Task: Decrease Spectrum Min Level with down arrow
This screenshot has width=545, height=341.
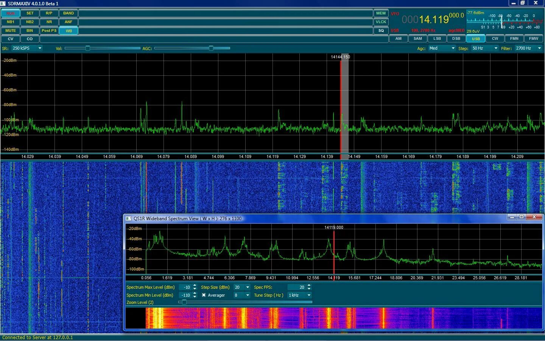Action: tap(195, 297)
